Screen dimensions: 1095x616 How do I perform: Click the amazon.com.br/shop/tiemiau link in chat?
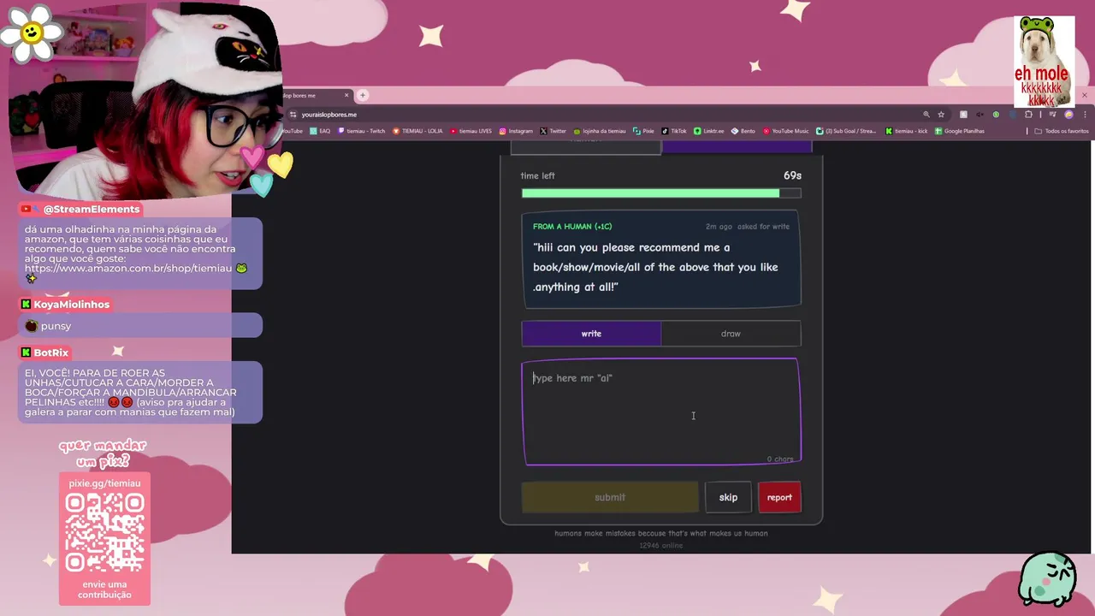pyautogui.click(x=128, y=268)
